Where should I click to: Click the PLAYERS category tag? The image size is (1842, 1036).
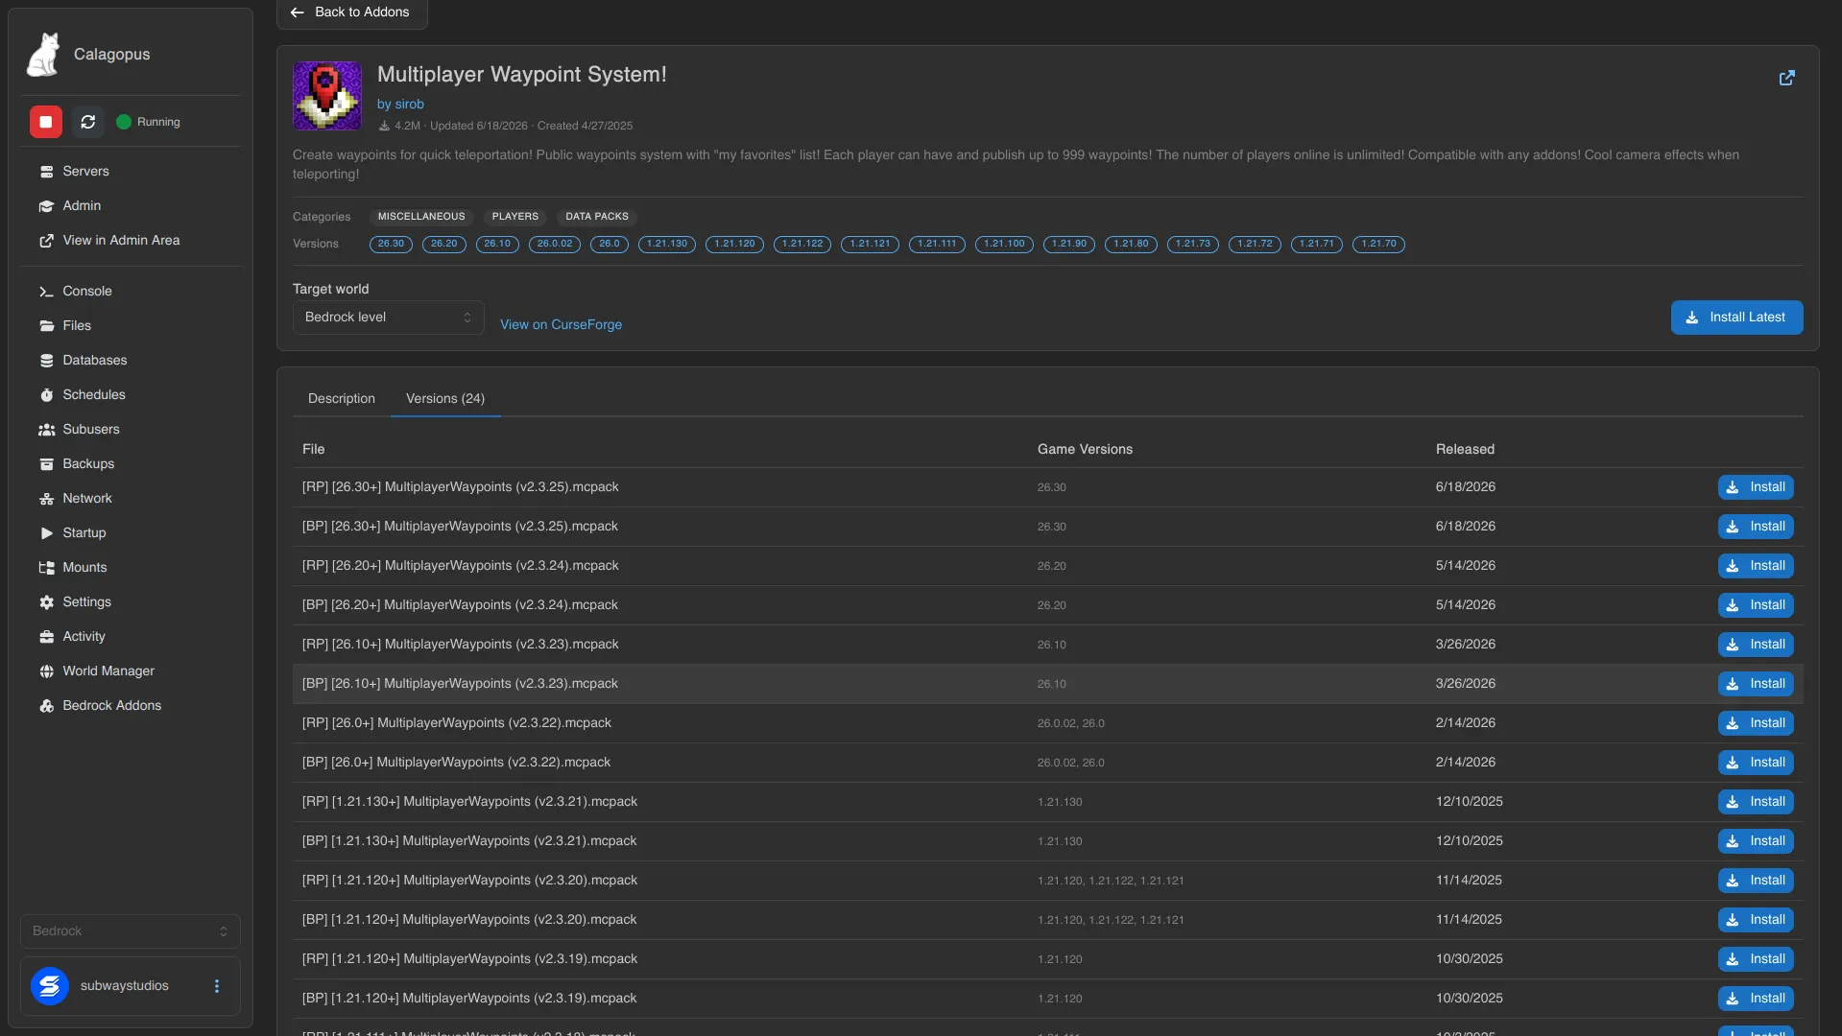pyautogui.click(x=515, y=217)
